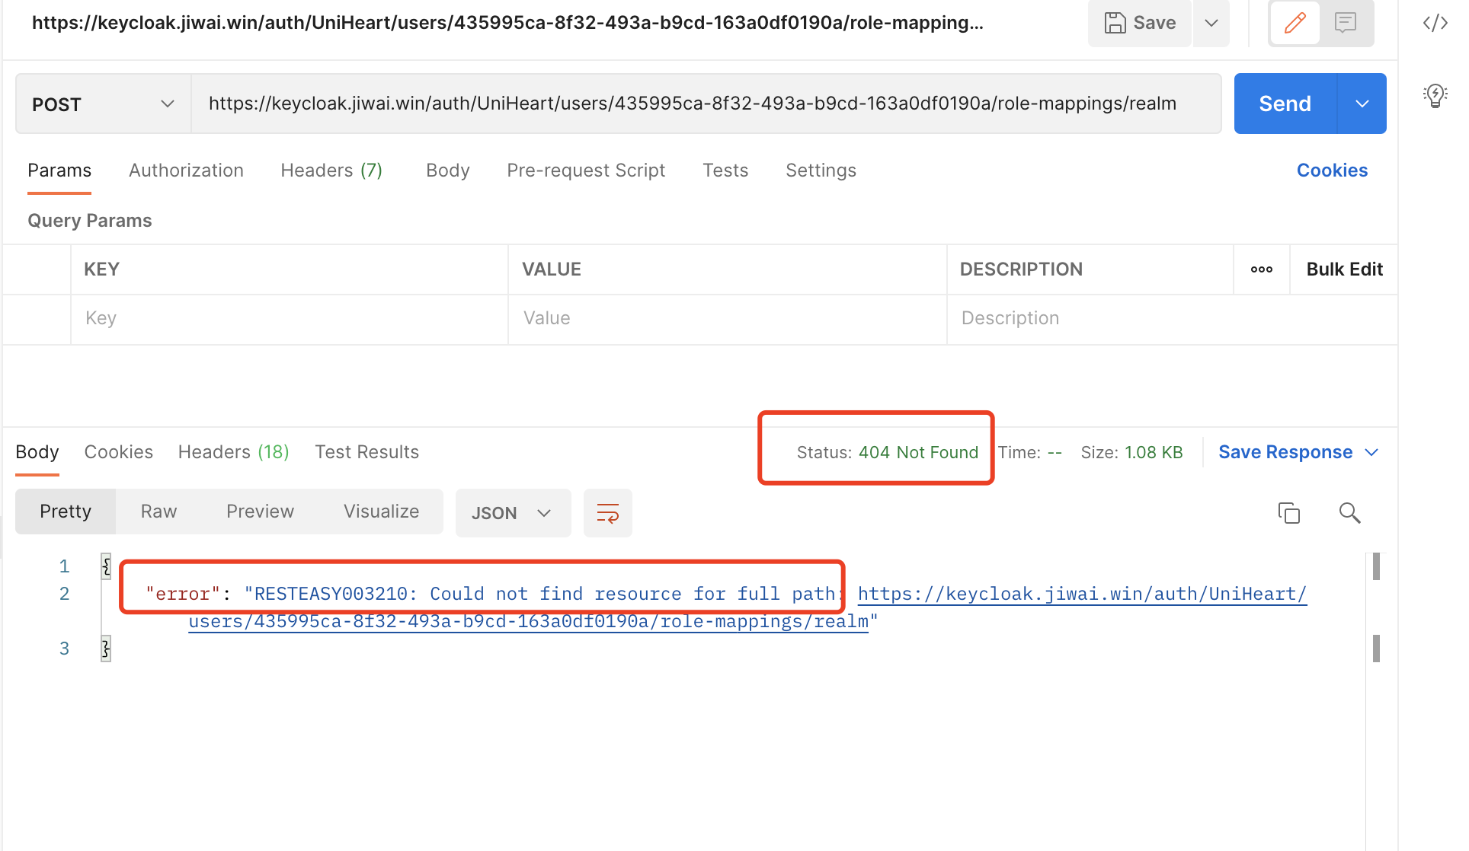Open the Headers (7) tab
1469x851 pixels.
tap(331, 170)
